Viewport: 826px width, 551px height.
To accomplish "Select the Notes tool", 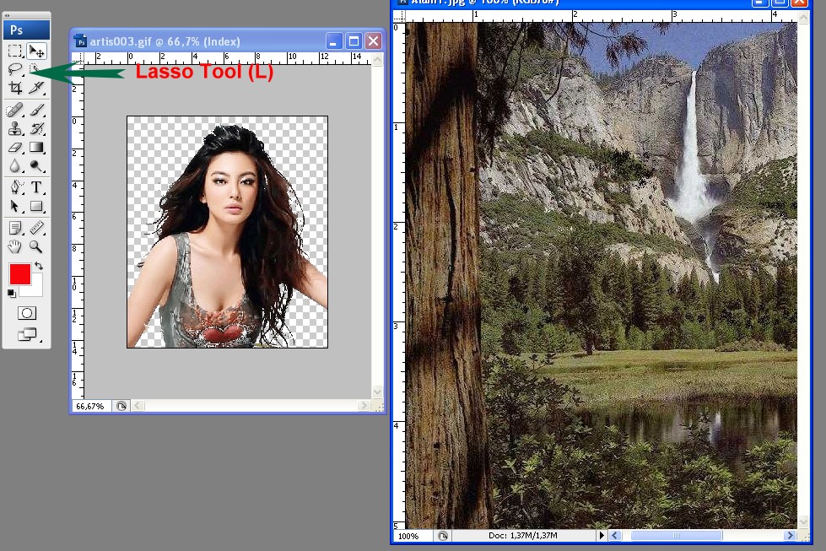I will pyautogui.click(x=14, y=228).
